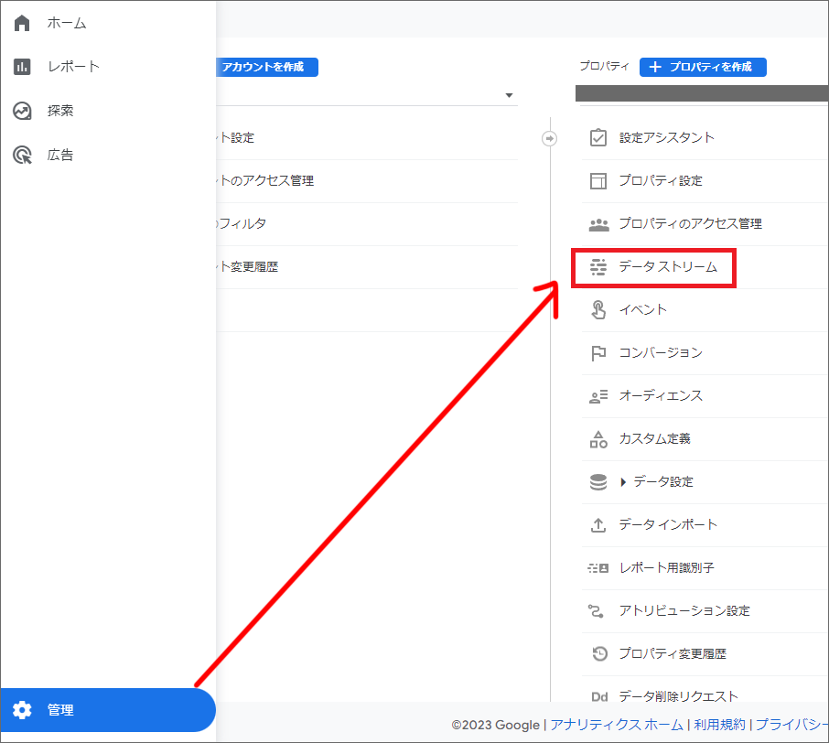Click the Explore (探索) trend icon

click(22, 111)
